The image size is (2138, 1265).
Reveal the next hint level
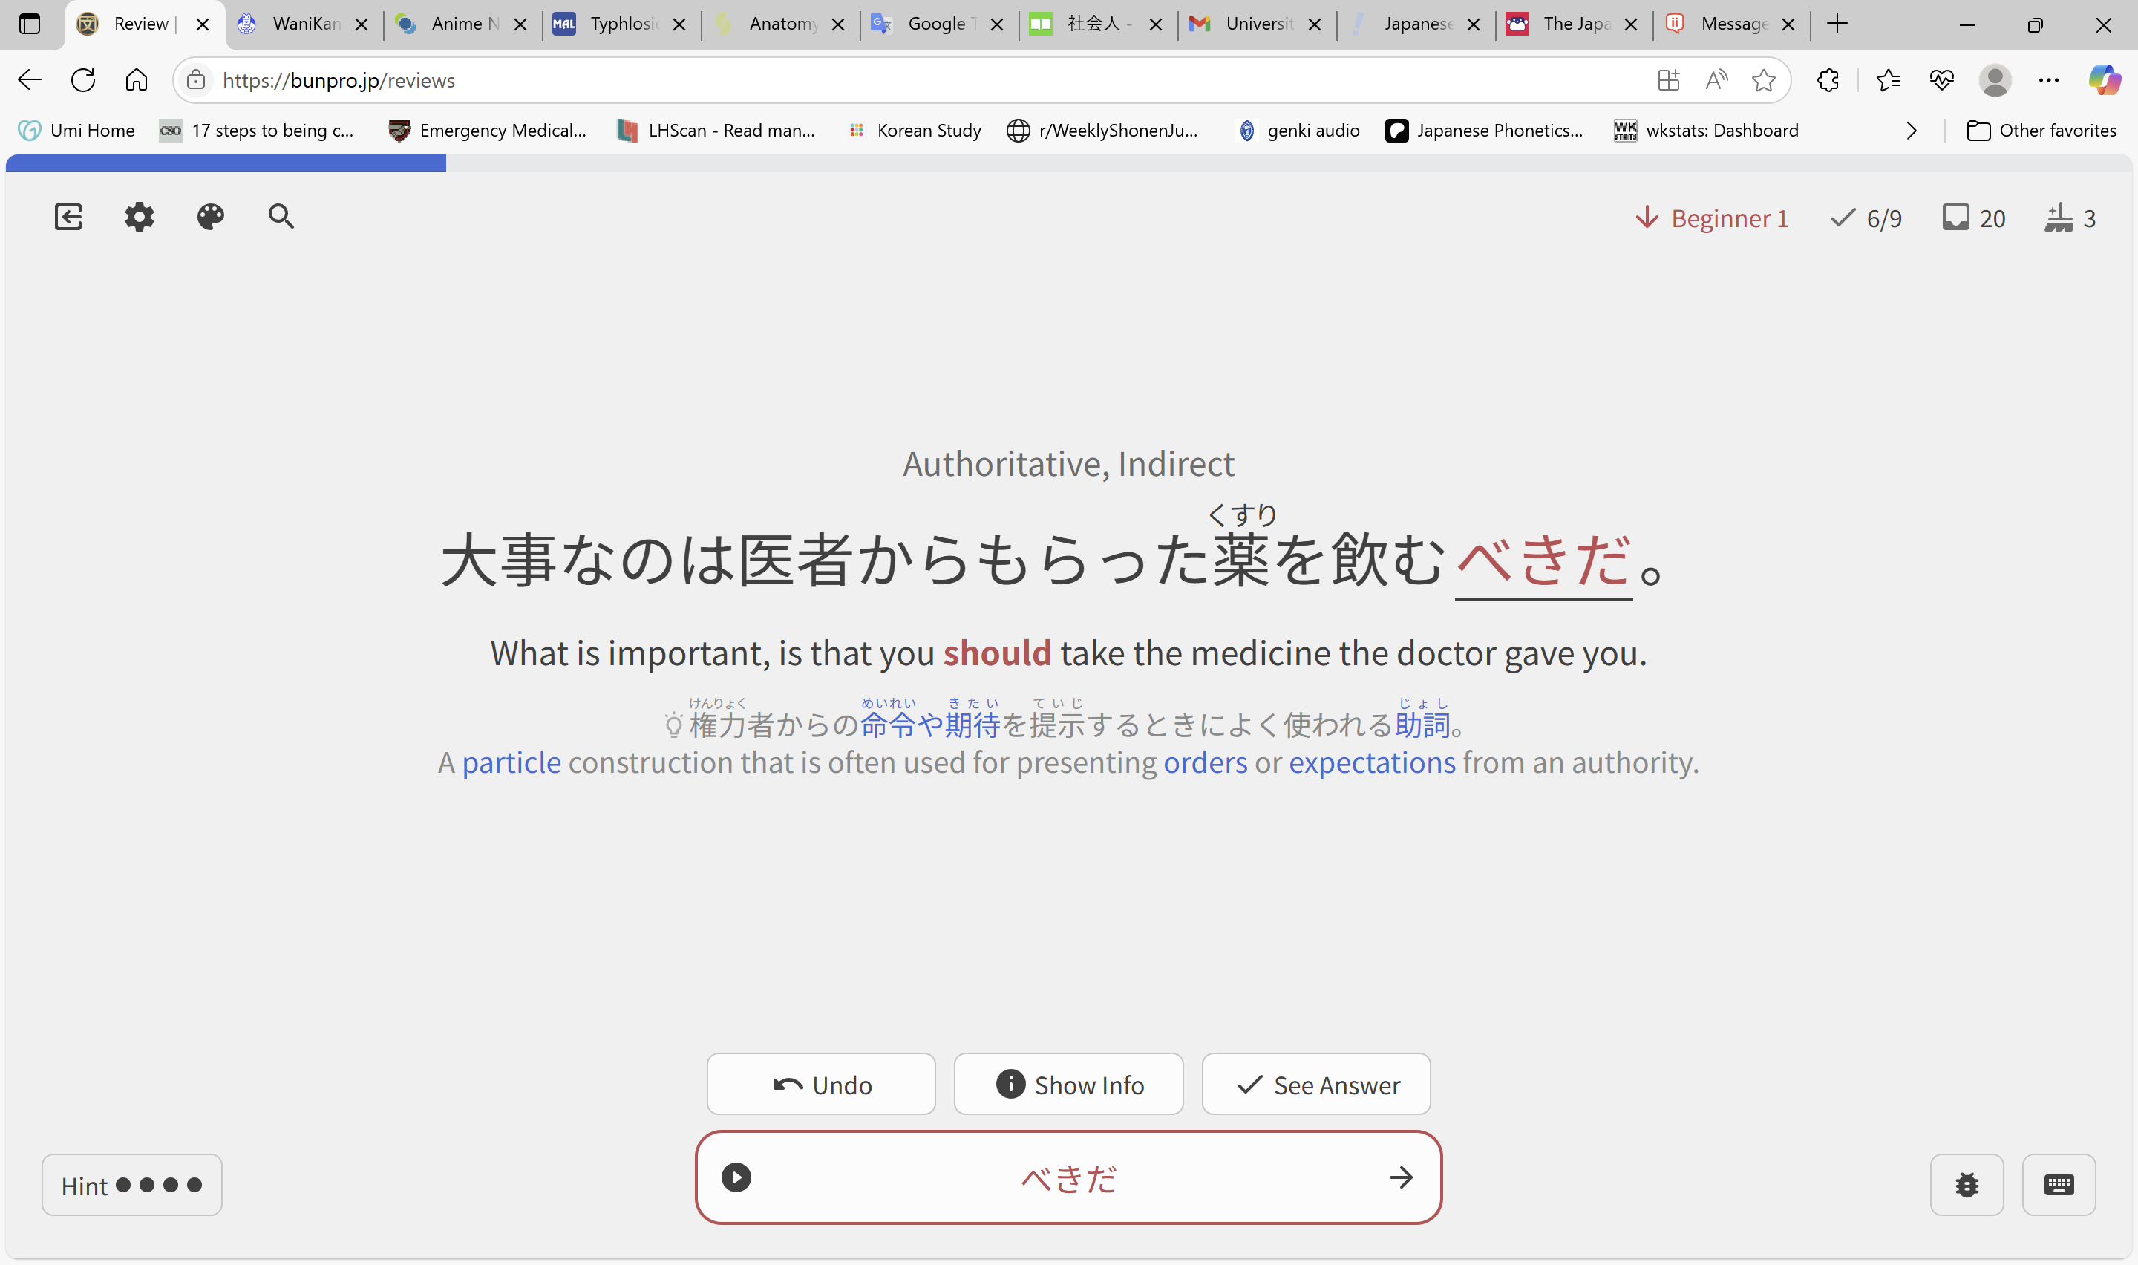click(132, 1185)
